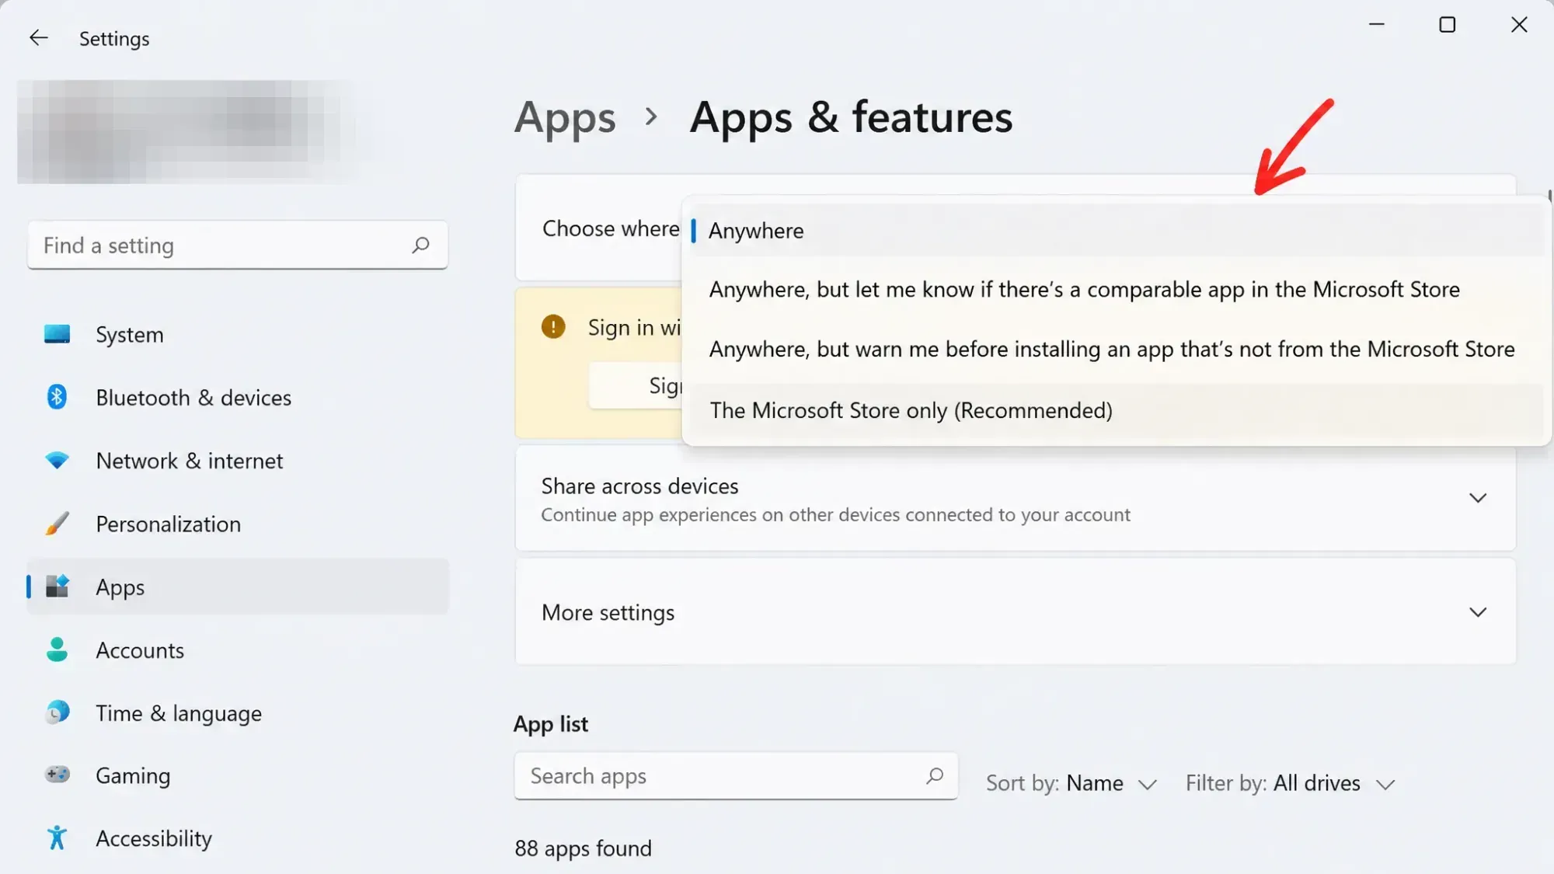Click the Apps breadcrumb link
This screenshot has width=1554, height=874.
click(565, 118)
